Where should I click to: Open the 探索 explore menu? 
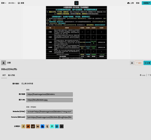coord(21,3)
